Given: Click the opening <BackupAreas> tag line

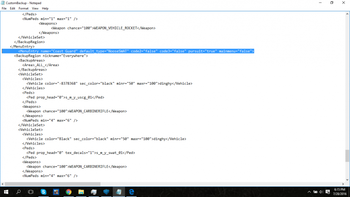Looking at the screenshot, I should [x=31, y=61].
